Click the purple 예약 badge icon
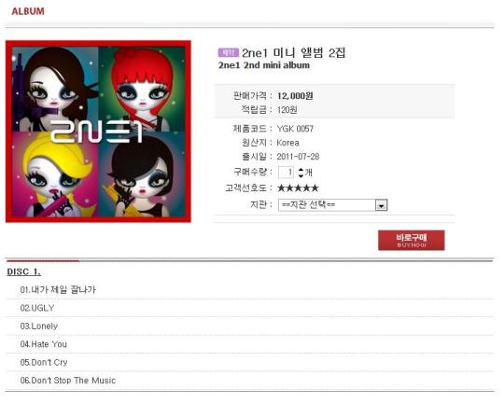Screen dimensions: 504x403 click(229, 52)
